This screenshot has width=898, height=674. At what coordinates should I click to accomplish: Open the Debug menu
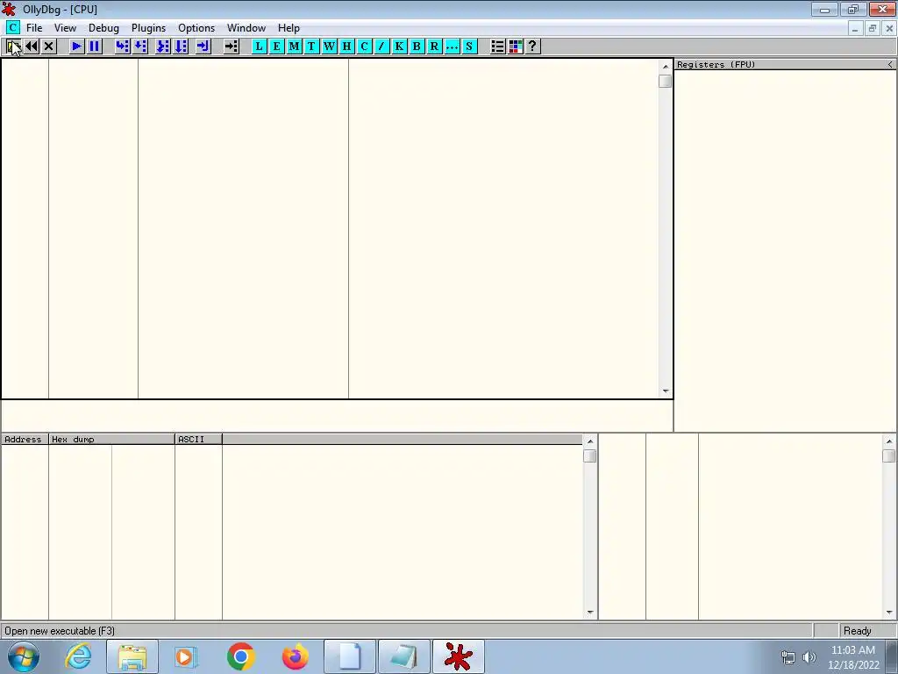pos(103,27)
